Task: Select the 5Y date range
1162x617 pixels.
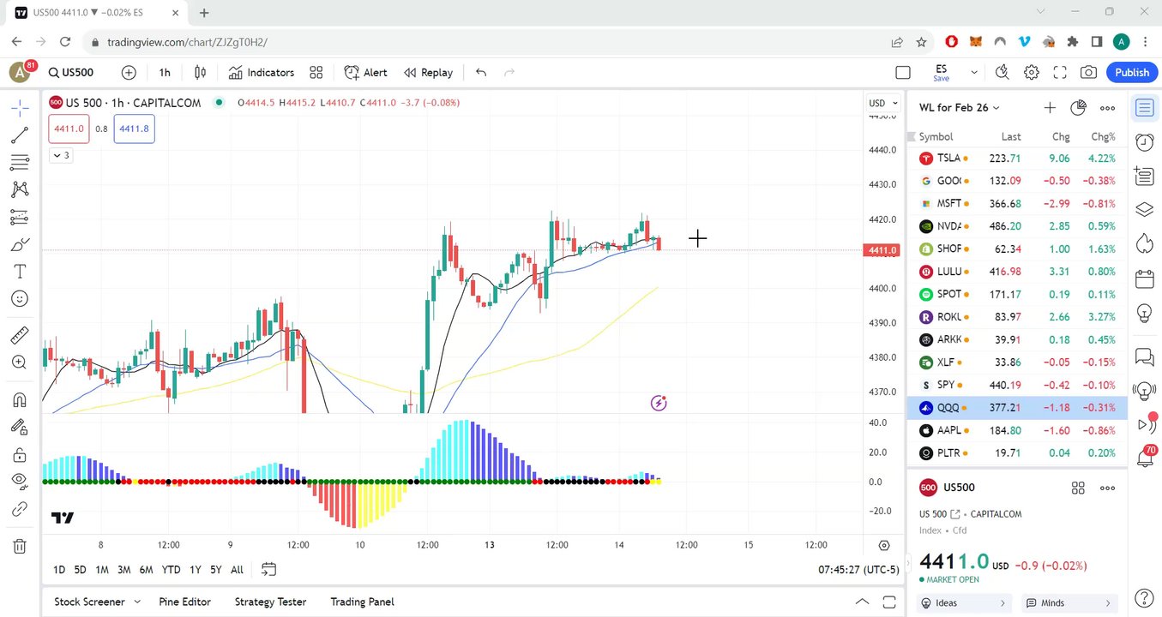Action: pos(215,570)
